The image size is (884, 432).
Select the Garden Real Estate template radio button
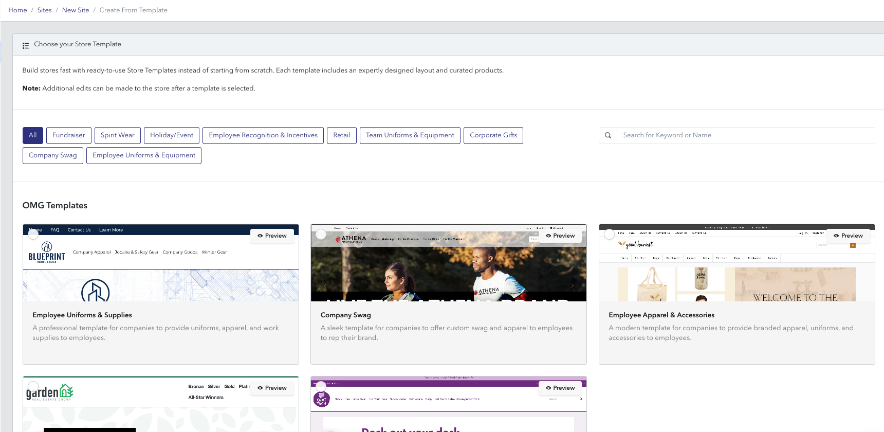click(x=33, y=386)
